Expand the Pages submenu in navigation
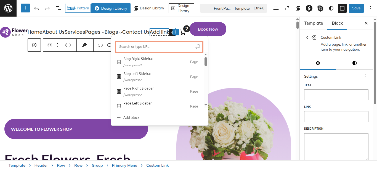 (103, 33)
